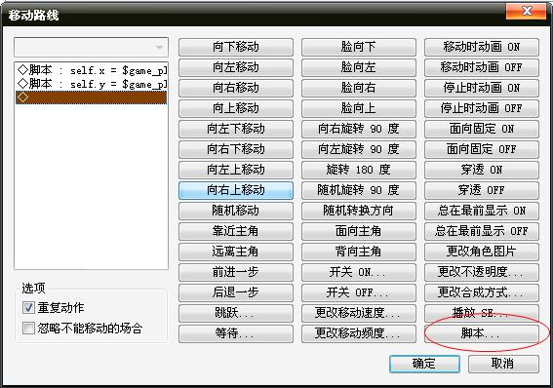Insert the 远离主角 command

pyautogui.click(x=236, y=252)
